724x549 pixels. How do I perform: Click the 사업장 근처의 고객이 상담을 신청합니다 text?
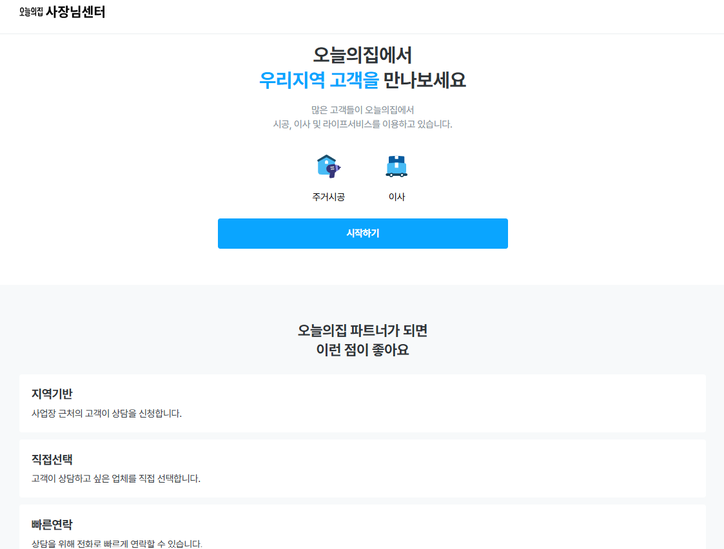coord(106,414)
